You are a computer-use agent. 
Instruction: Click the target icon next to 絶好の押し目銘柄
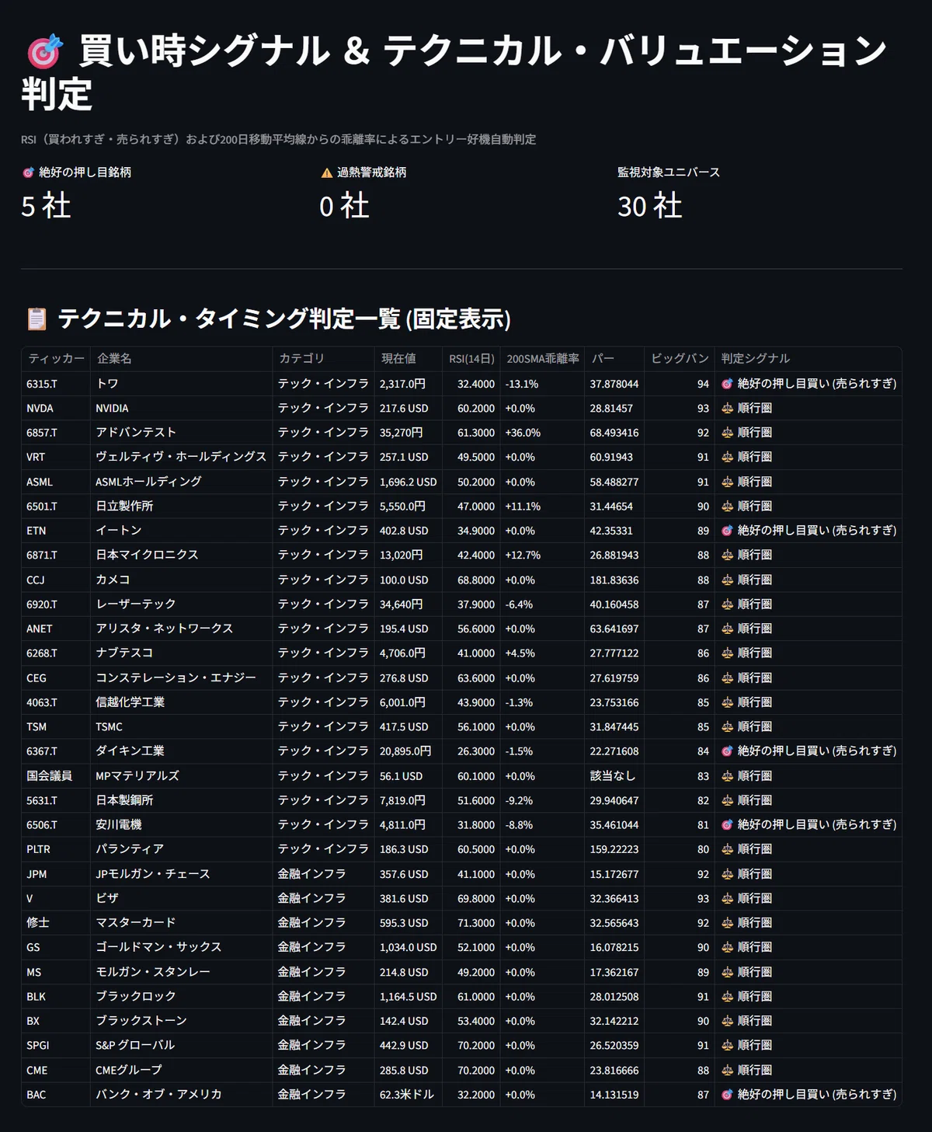click(28, 172)
